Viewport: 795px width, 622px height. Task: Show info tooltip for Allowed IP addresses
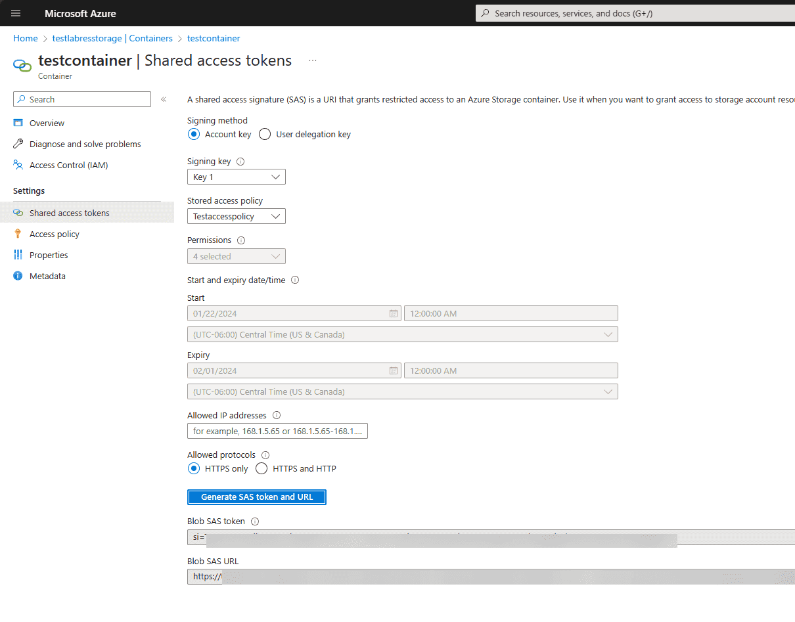click(277, 415)
